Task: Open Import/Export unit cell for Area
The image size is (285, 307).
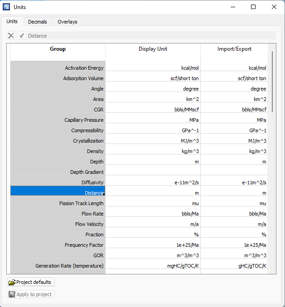Action: coord(234,99)
